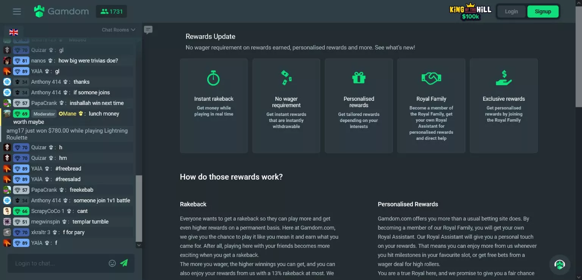
Task: Click the Exclusive rewards hand-dollar icon
Action: click(x=504, y=78)
